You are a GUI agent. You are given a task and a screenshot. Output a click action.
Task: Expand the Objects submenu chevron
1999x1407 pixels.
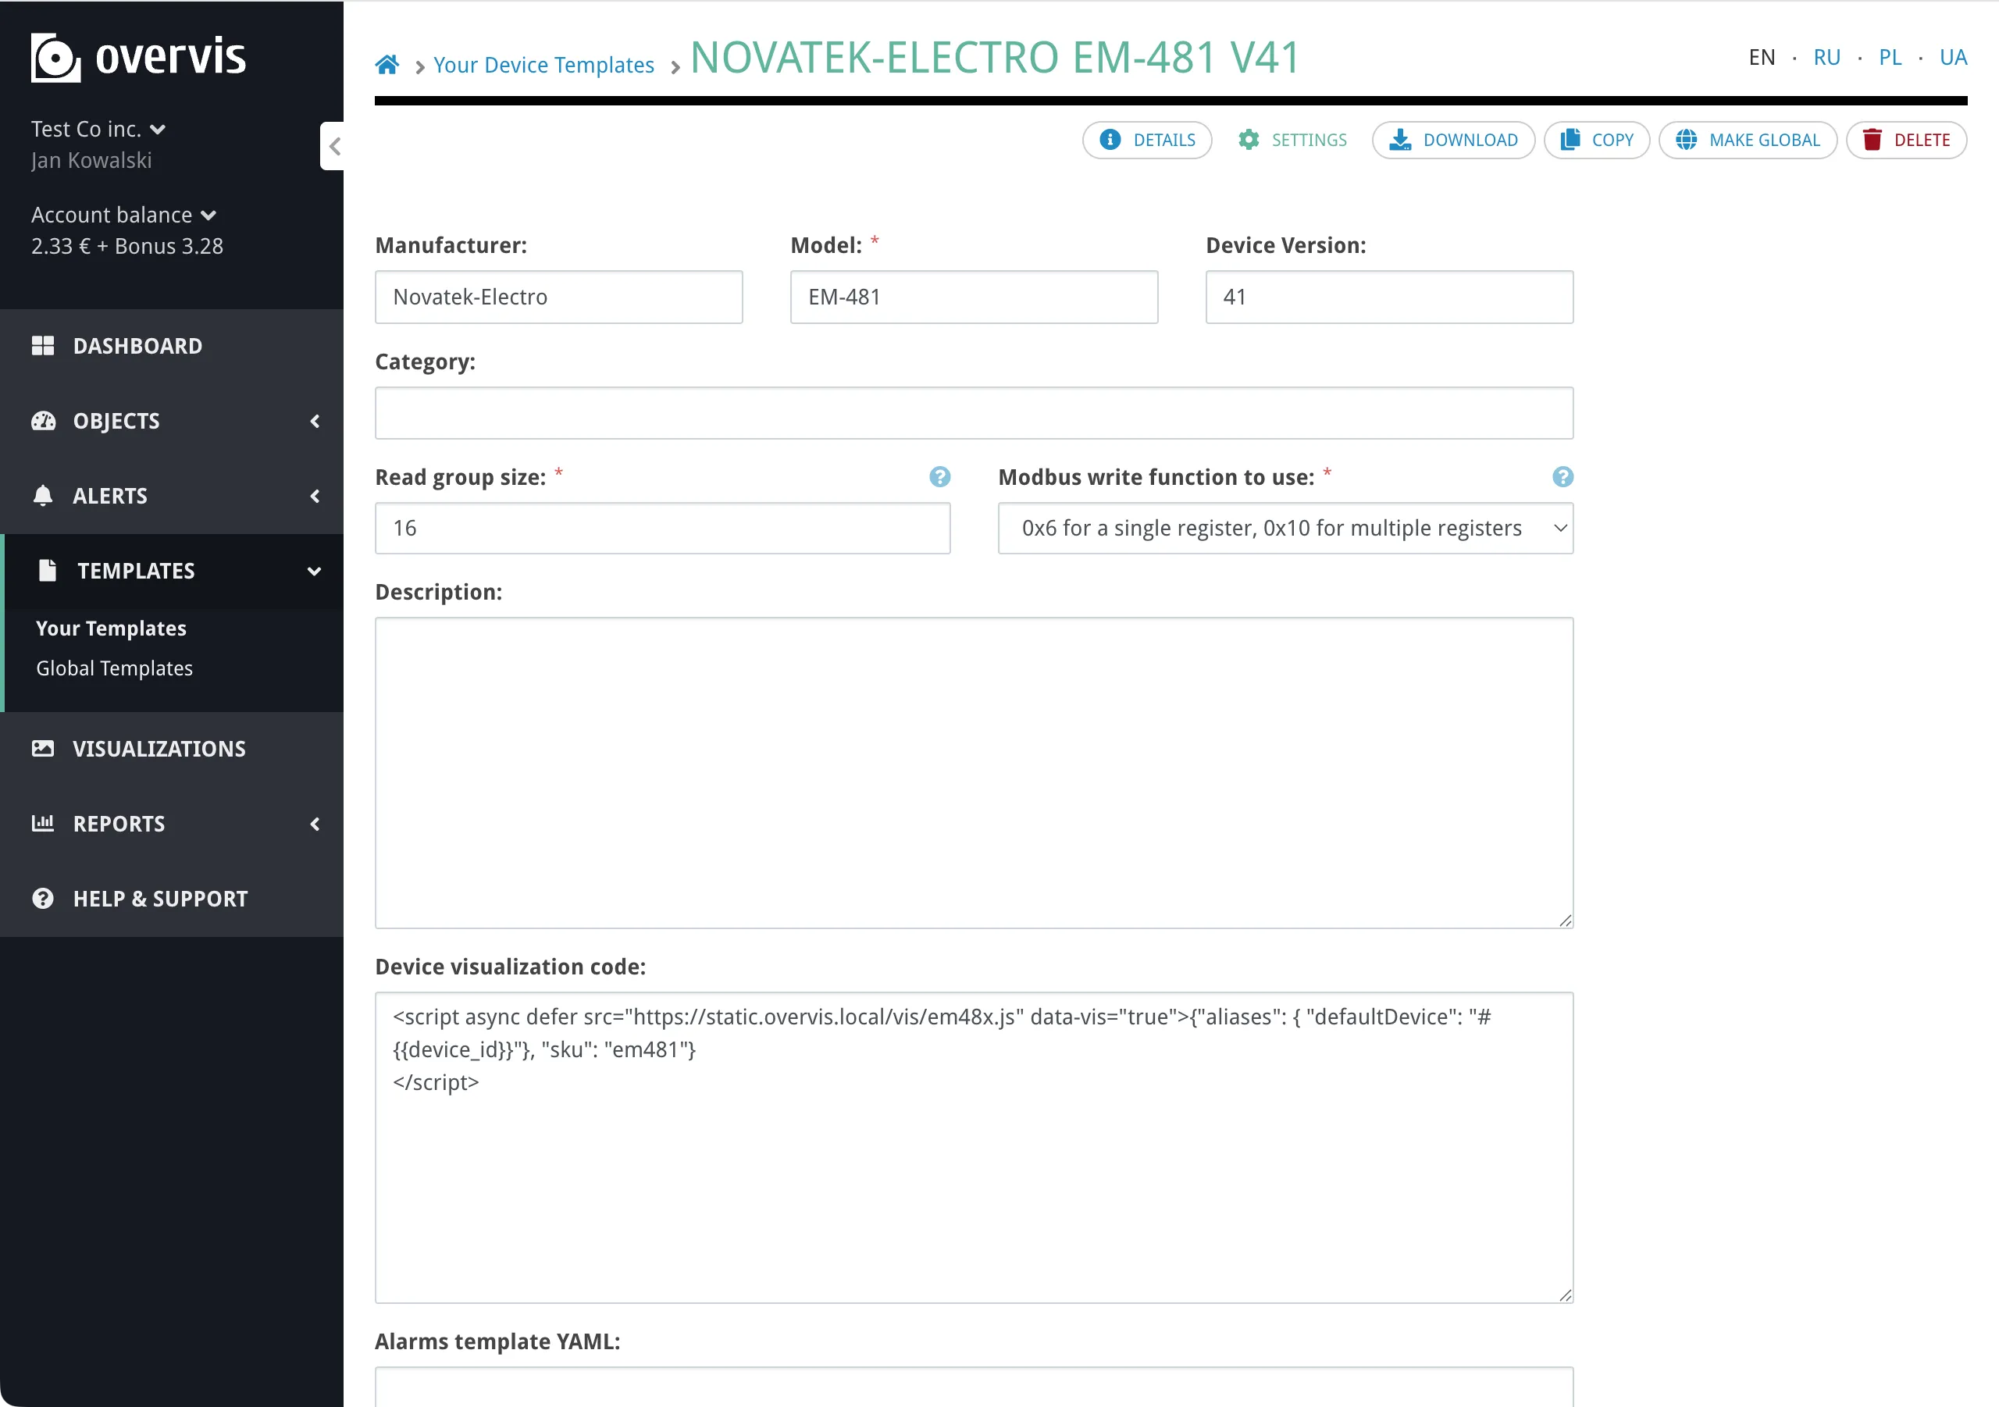(315, 421)
